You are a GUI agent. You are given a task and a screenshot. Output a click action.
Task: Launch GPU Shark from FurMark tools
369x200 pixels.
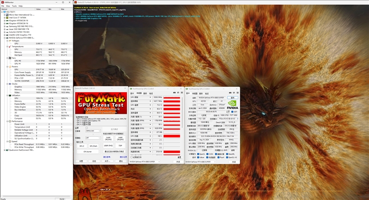point(94,146)
